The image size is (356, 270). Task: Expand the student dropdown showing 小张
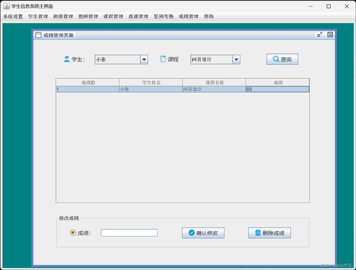[x=144, y=59]
